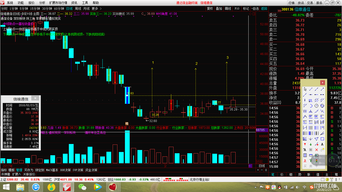Open the 关联报价 tab
This screenshot has height=192, width=342.
coord(29,174)
